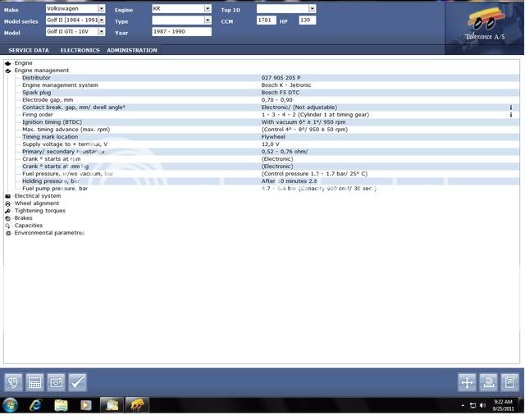Expand the Capacities tree node
The image size is (525, 420).
coord(7,226)
